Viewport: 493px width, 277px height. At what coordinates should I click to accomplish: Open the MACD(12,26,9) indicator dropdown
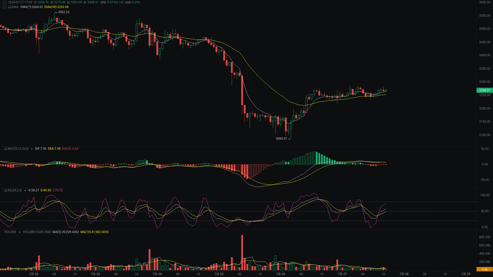[x=32, y=149]
